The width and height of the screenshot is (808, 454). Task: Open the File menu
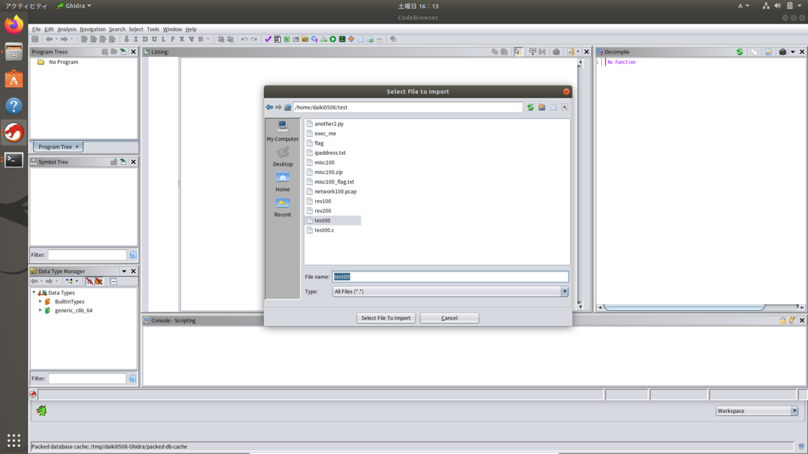[x=36, y=30]
